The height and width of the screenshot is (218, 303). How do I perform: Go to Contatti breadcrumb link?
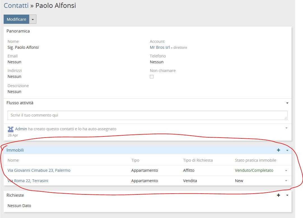tap(16, 5)
